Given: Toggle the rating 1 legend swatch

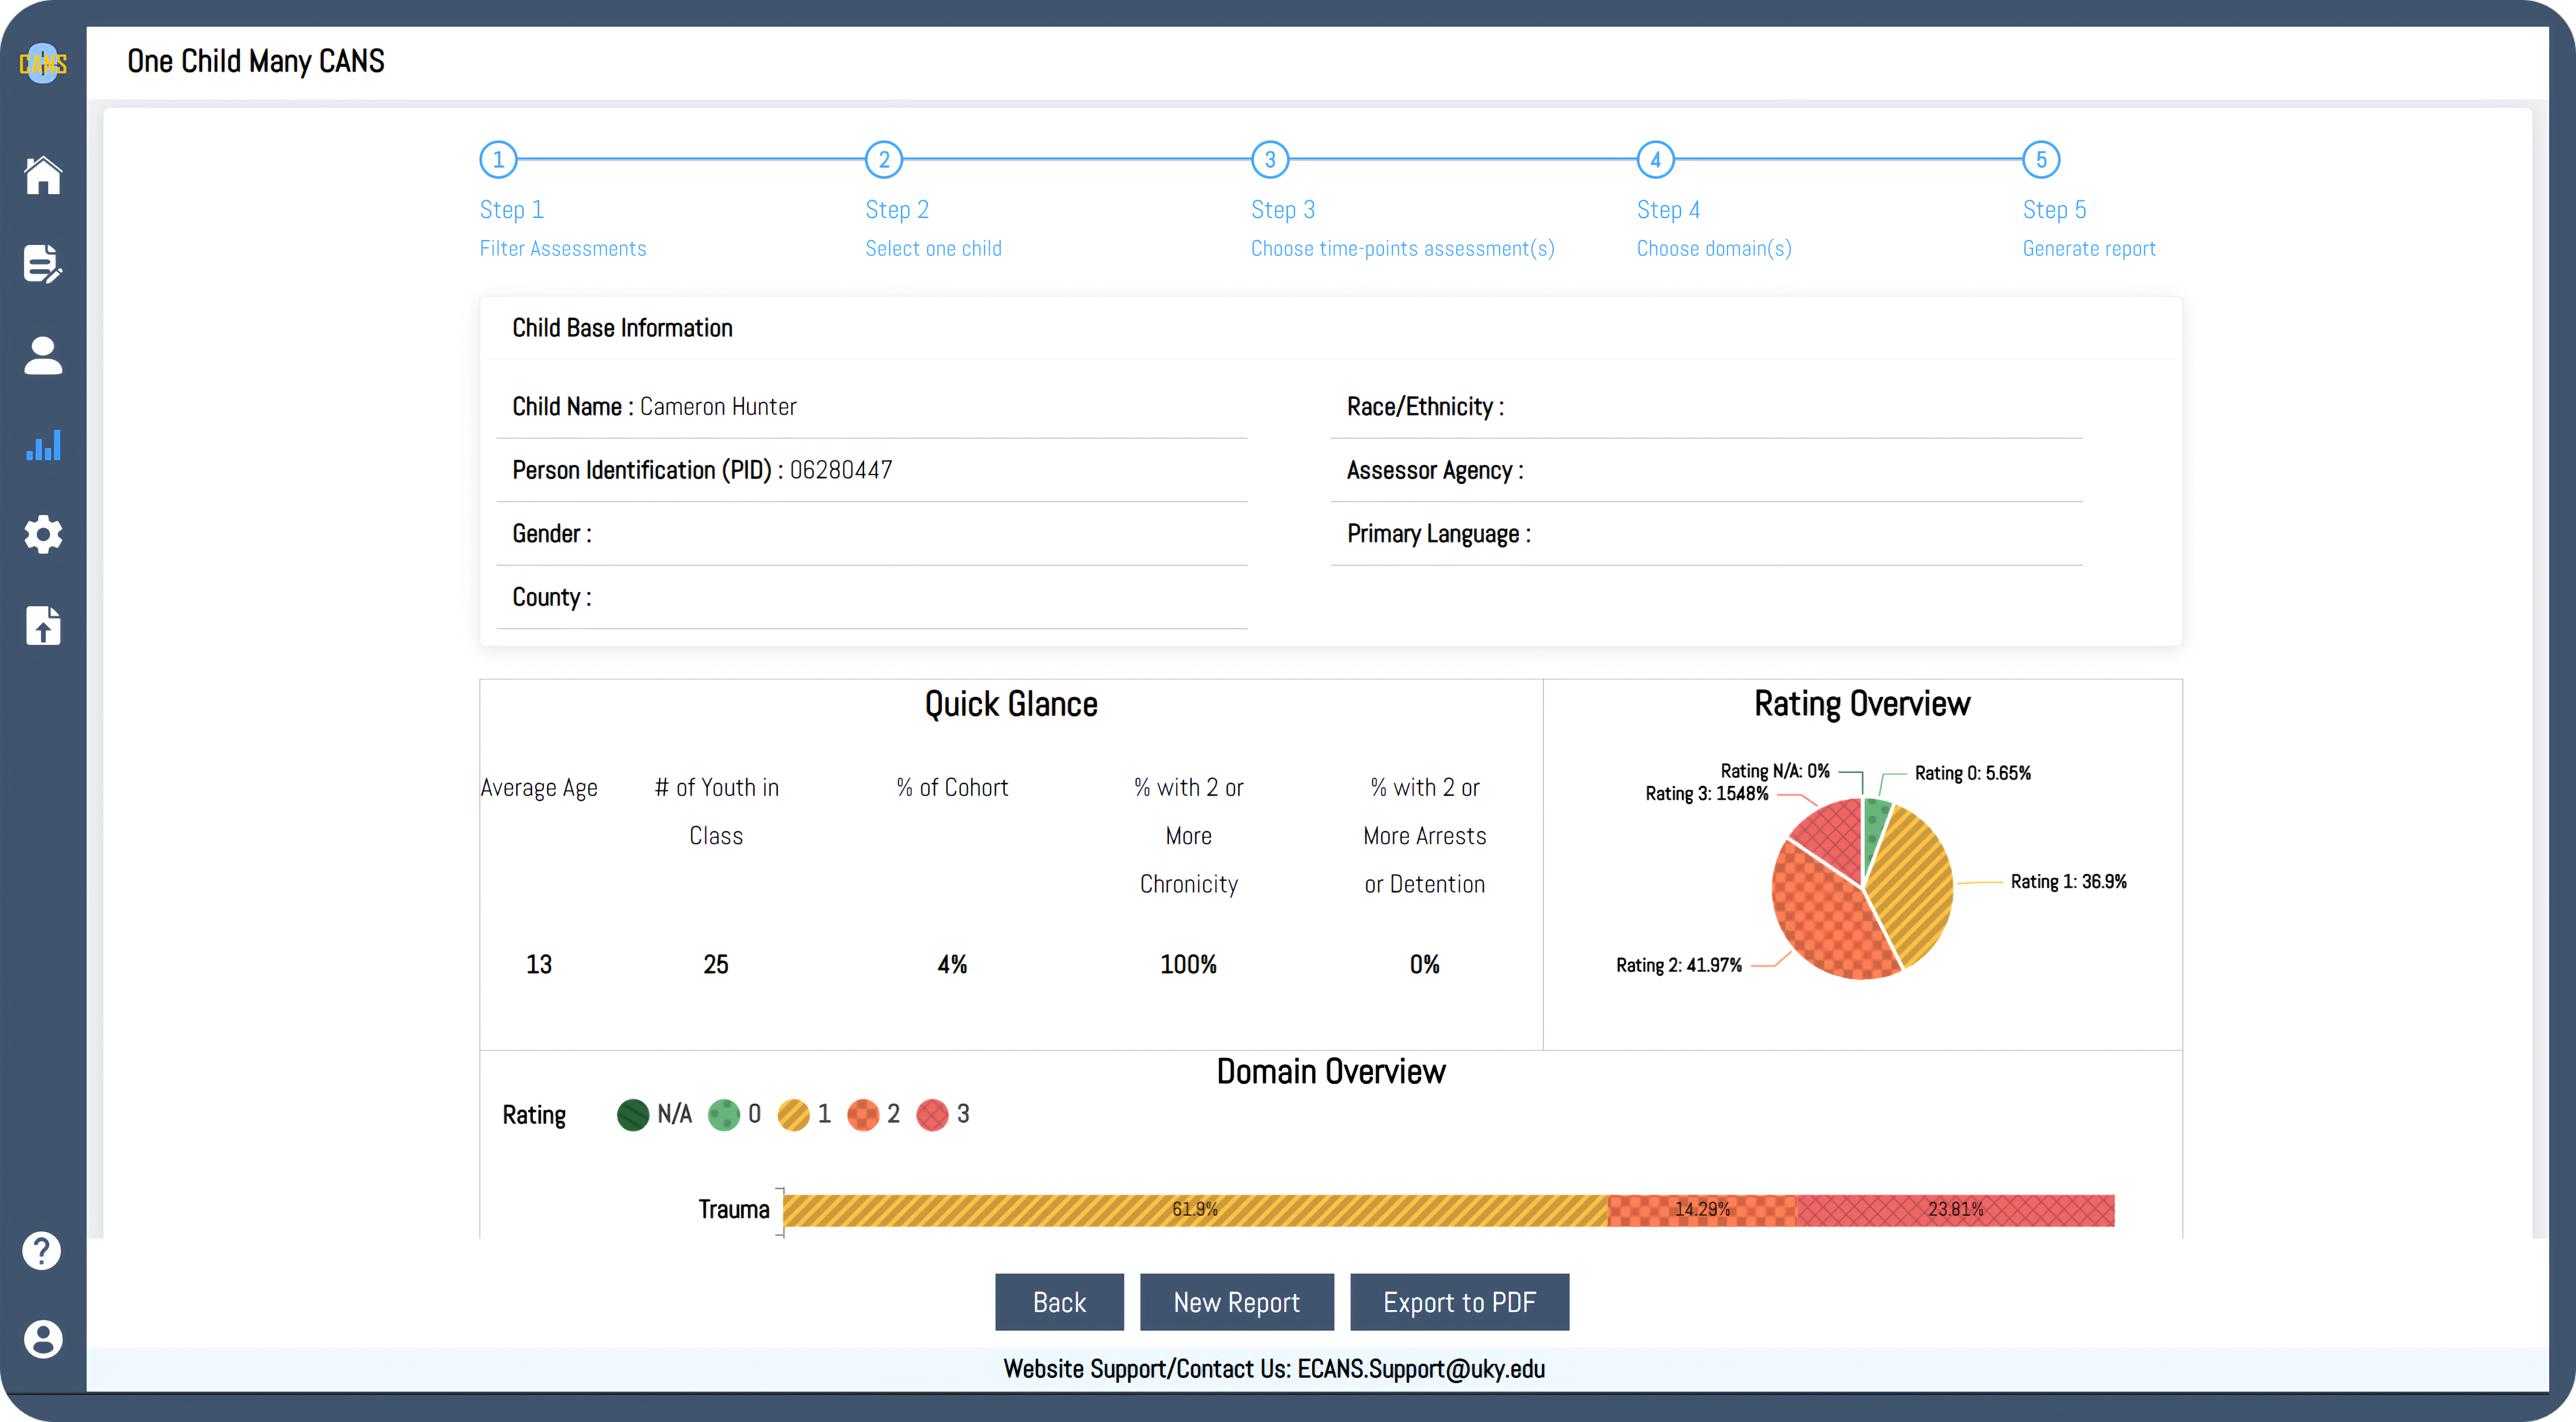Looking at the screenshot, I should coord(794,1114).
